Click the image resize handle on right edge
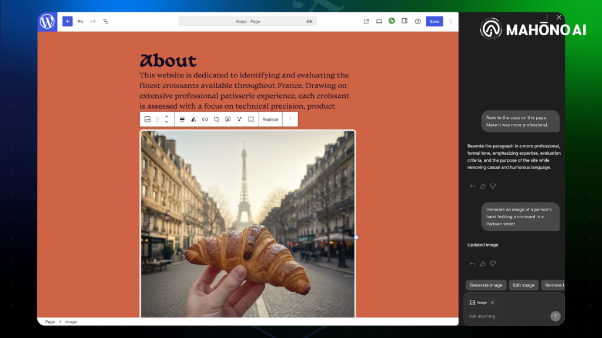The height and width of the screenshot is (338, 602). (x=356, y=237)
